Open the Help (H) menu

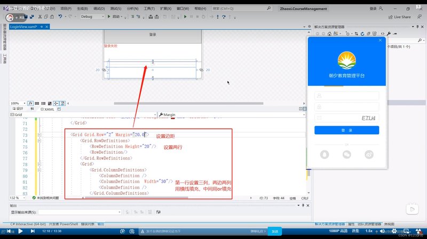(201, 9)
